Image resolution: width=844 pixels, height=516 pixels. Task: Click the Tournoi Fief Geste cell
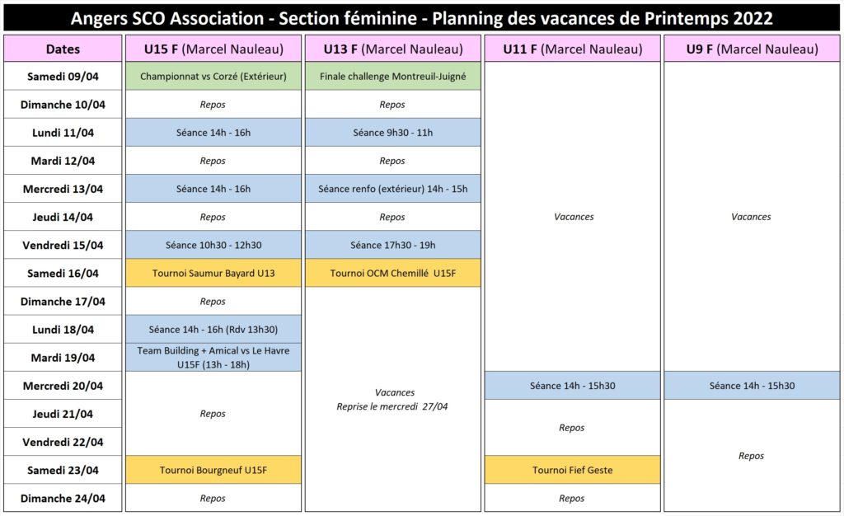point(572,470)
